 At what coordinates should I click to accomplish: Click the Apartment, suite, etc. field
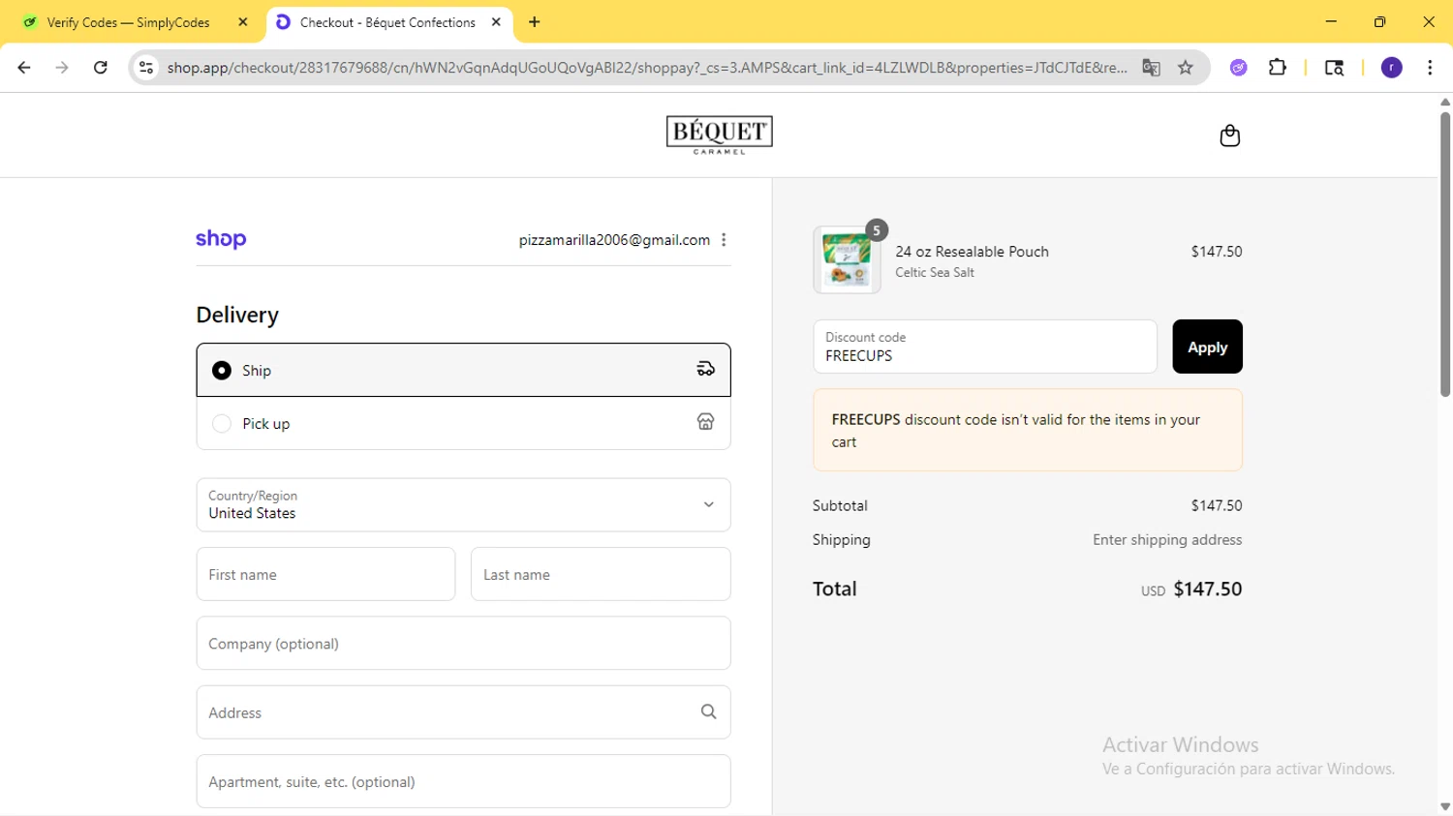(x=463, y=781)
